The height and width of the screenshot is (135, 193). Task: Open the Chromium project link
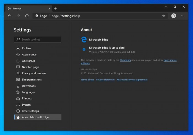(x=125, y=60)
